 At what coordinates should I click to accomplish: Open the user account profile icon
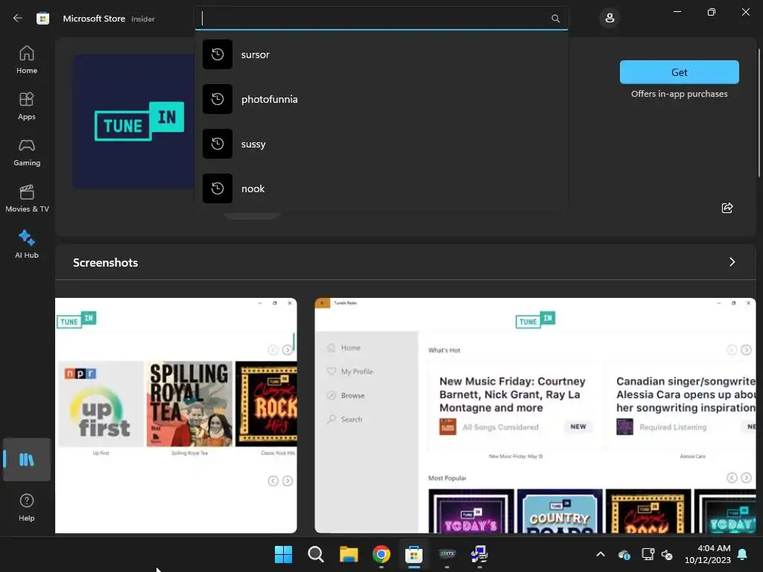(x=610, y=19)
